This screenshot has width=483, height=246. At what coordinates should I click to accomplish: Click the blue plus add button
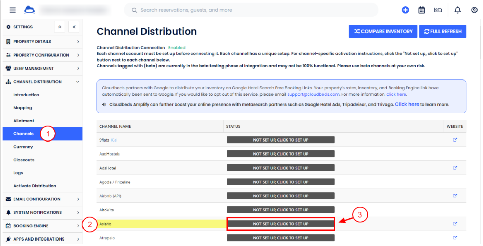tap(405, 10)
